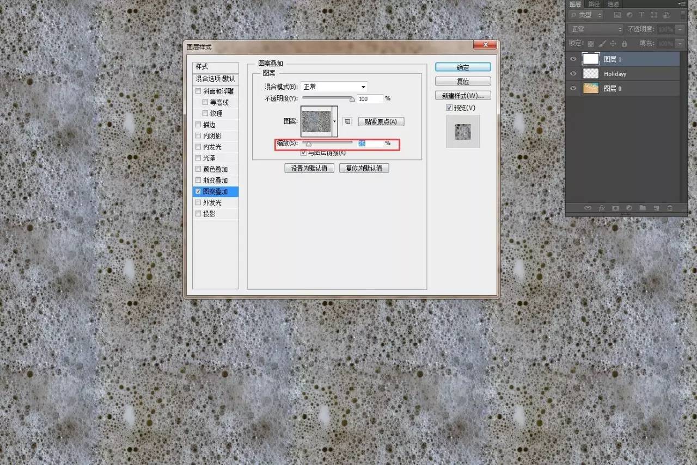
Task: Click the lock all padlock icon
Action: point(624,44)
